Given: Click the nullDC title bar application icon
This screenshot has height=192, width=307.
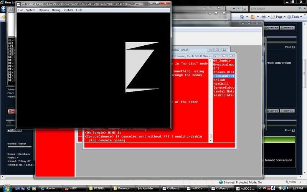Looking at the screenshot, I should pos(19,4).
